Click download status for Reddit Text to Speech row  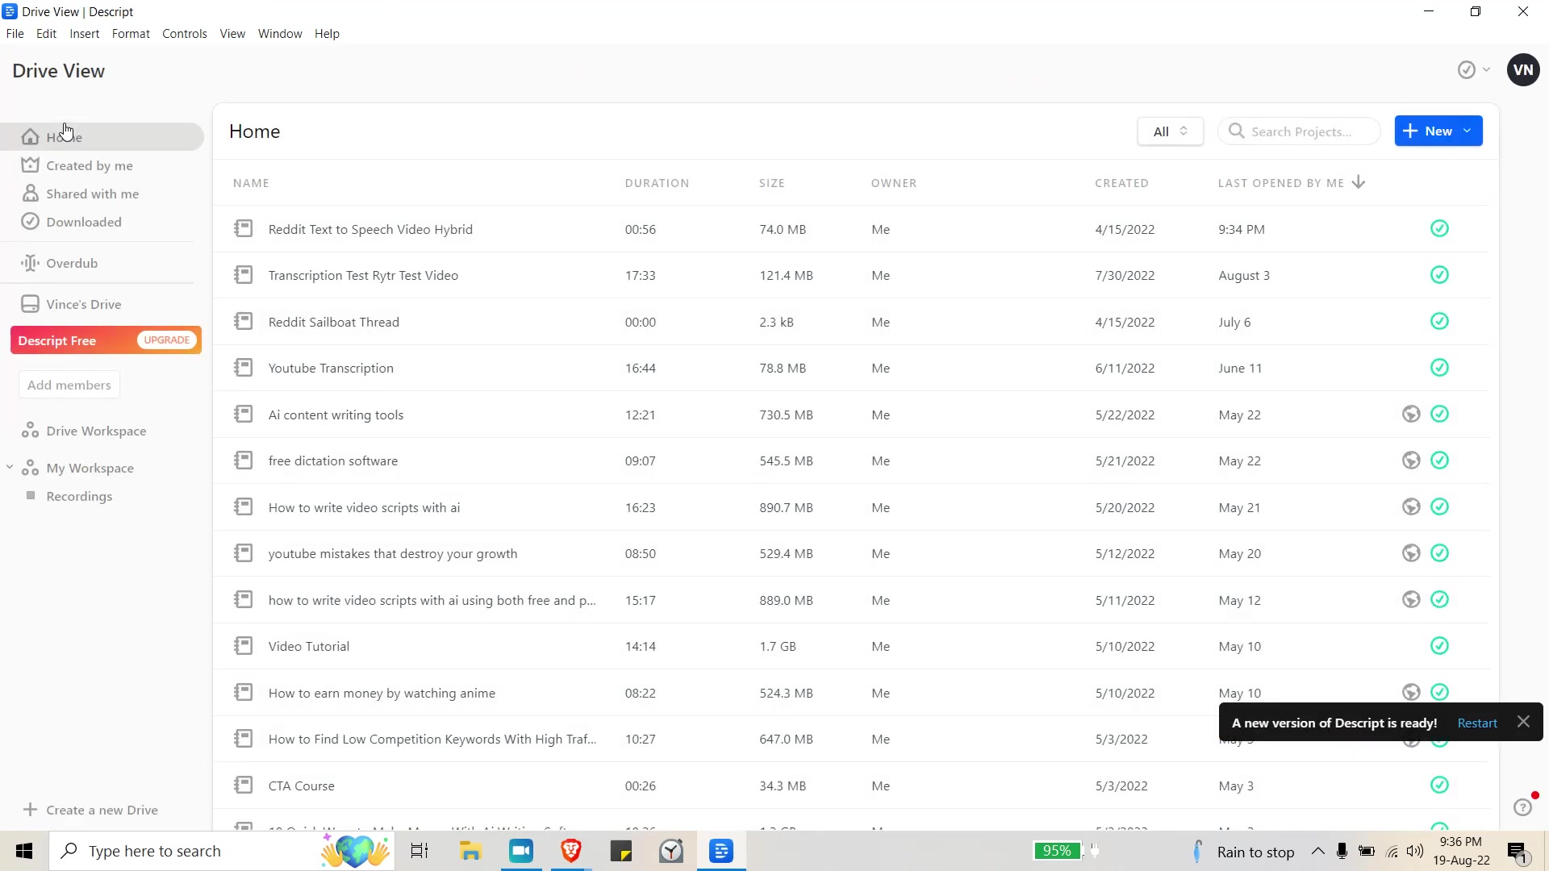tap(1439, 229)
